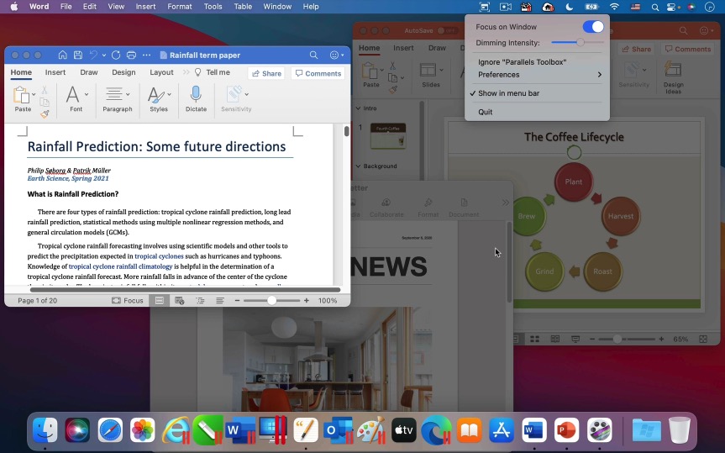Open Apple TV from the Dock
The image size is (725, 453).
(404, 430)
